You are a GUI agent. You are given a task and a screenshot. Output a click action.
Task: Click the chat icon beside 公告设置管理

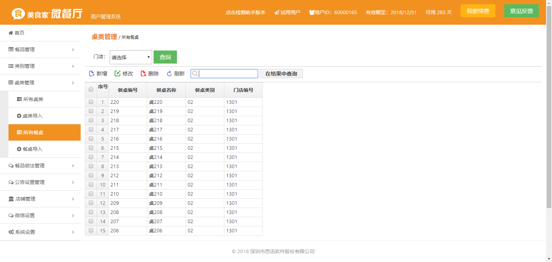tap(11, 182)
